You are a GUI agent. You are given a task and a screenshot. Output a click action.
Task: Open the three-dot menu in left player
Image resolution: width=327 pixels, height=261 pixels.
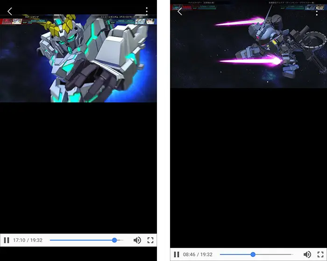pyautogui.click(x=147, y=11)
